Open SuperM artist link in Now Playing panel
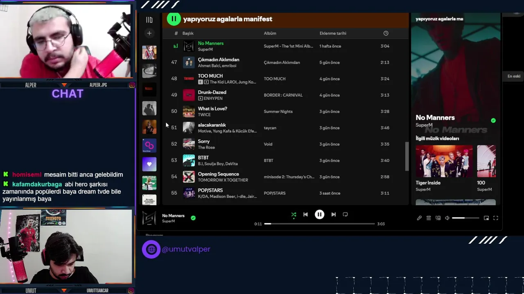This screenshot has height=294, width=524. click(x=424, y=125)
